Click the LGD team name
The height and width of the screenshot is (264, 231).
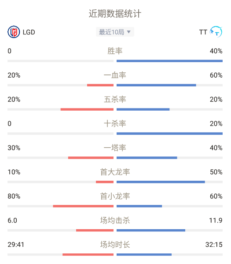tap(29, 32)
